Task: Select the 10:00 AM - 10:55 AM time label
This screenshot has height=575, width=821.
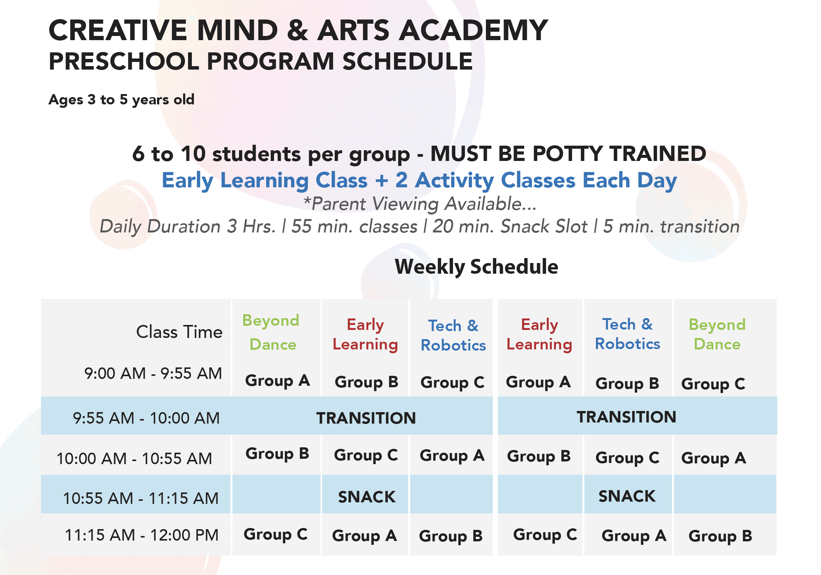Action: coord(134,458)
